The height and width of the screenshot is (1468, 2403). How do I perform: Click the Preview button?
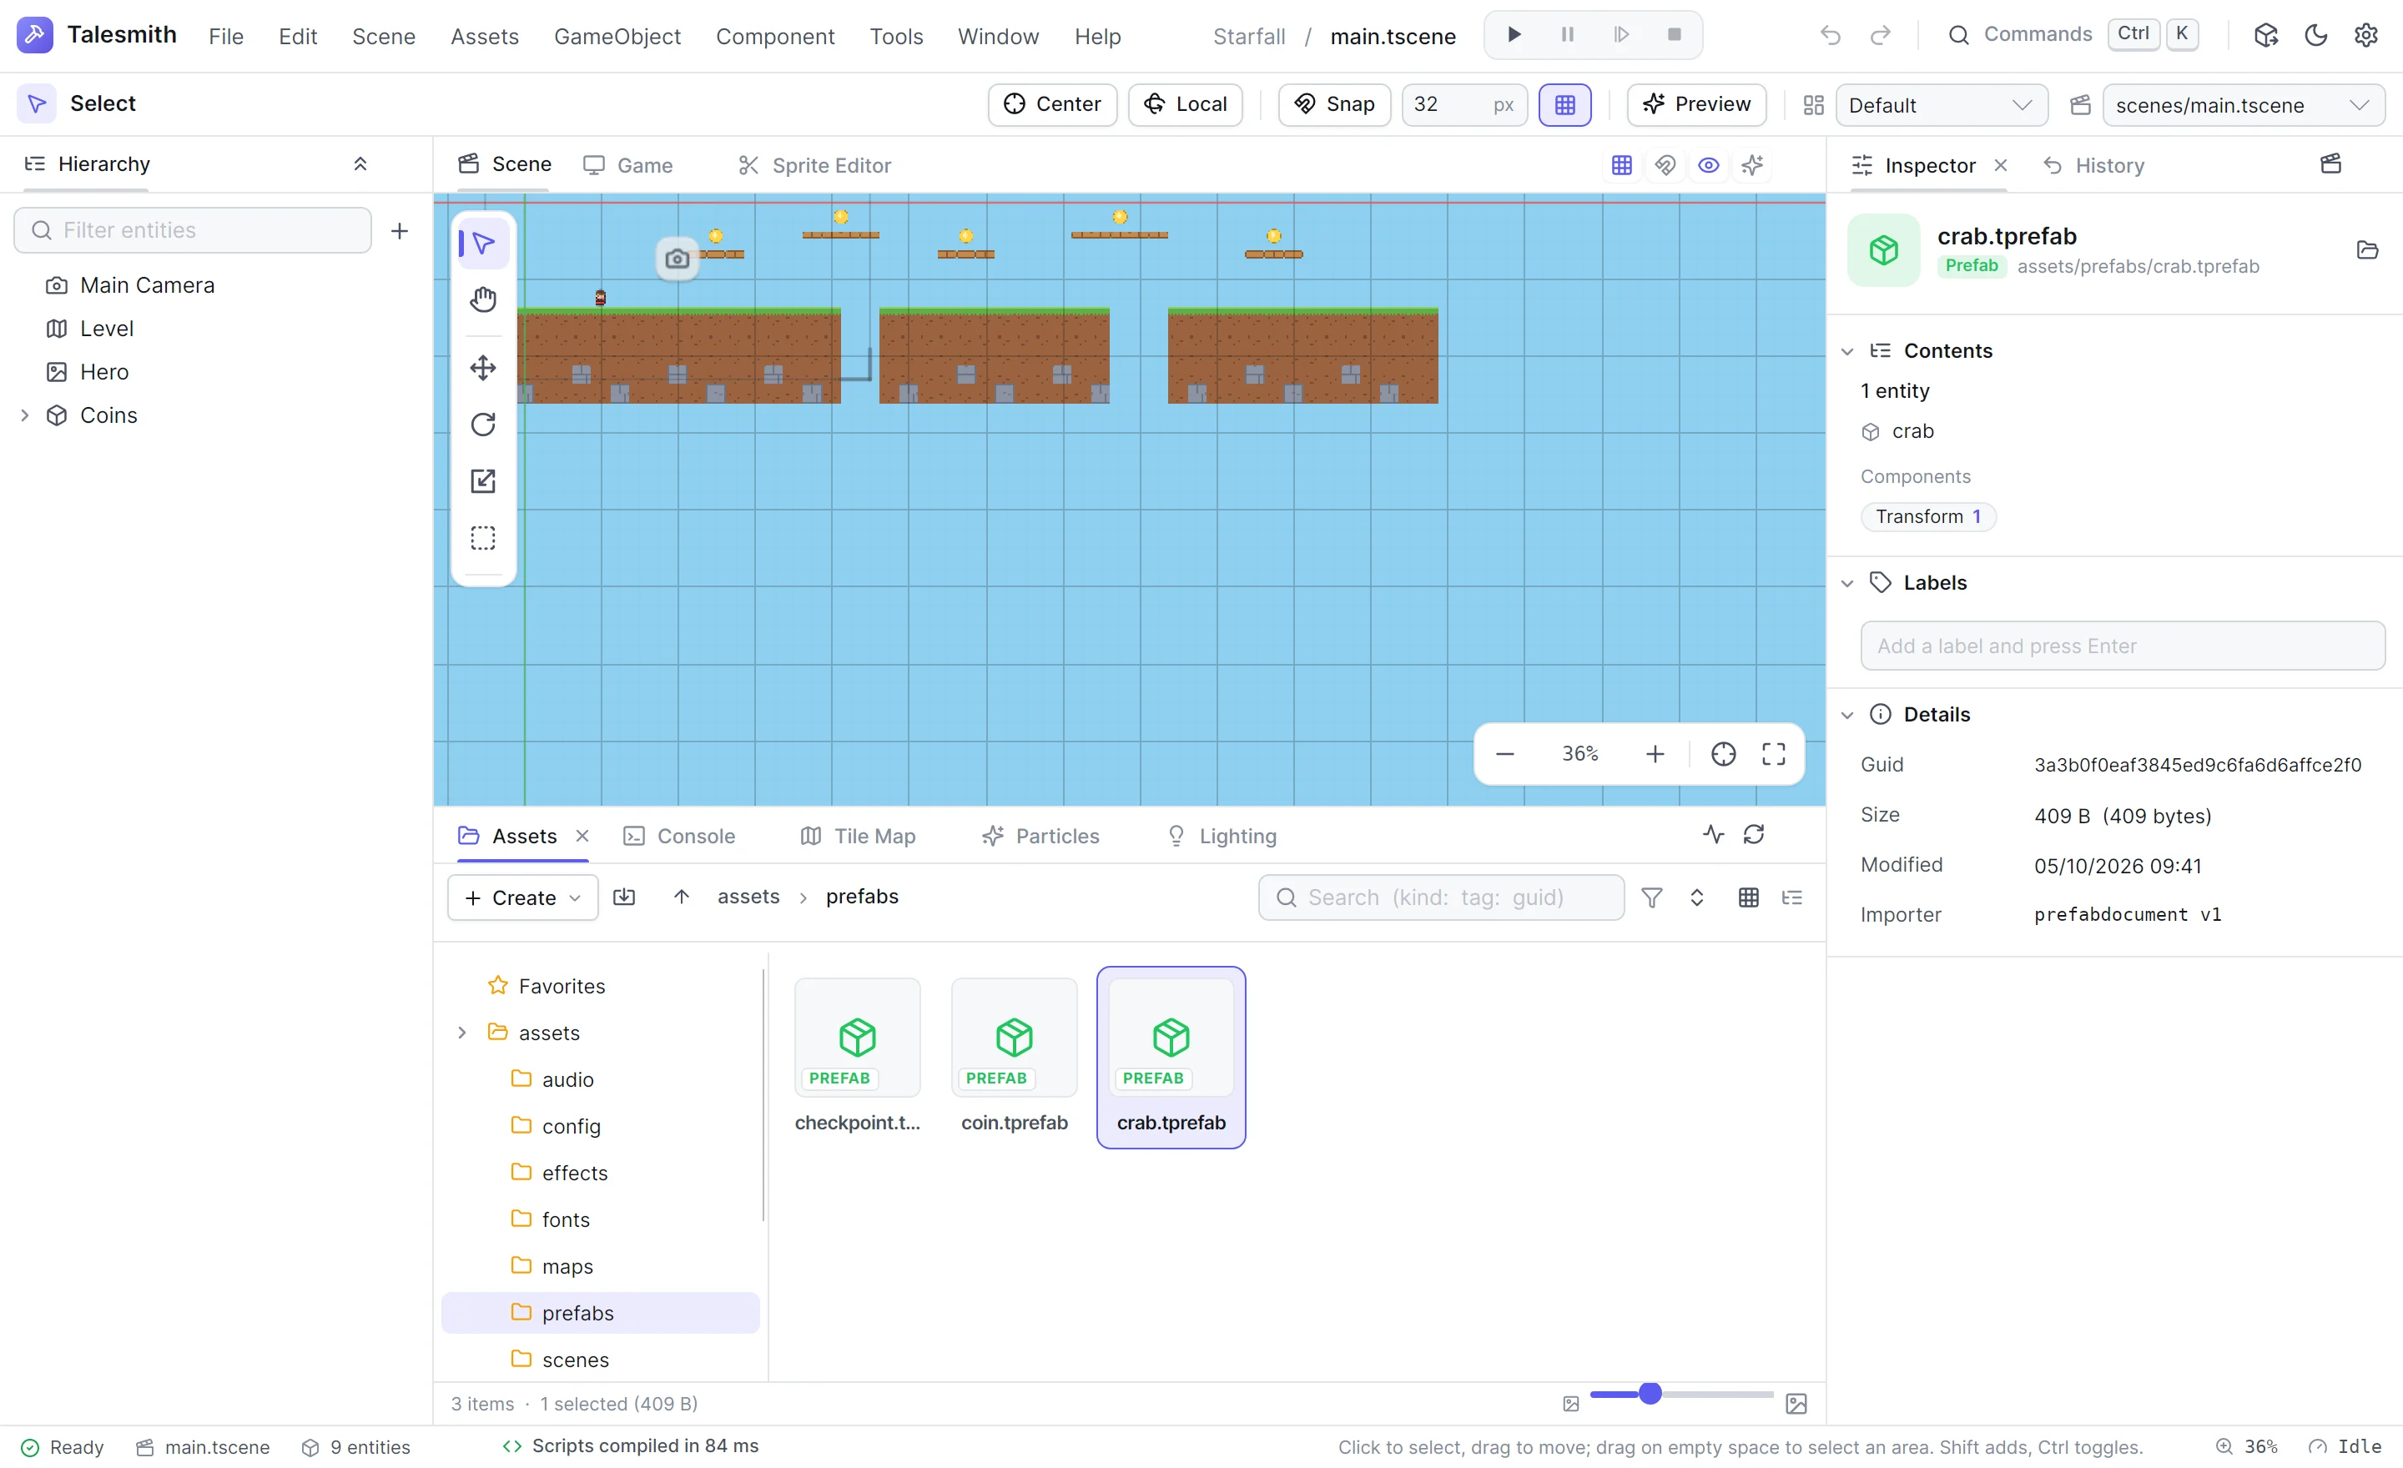tap(1696, 104)
